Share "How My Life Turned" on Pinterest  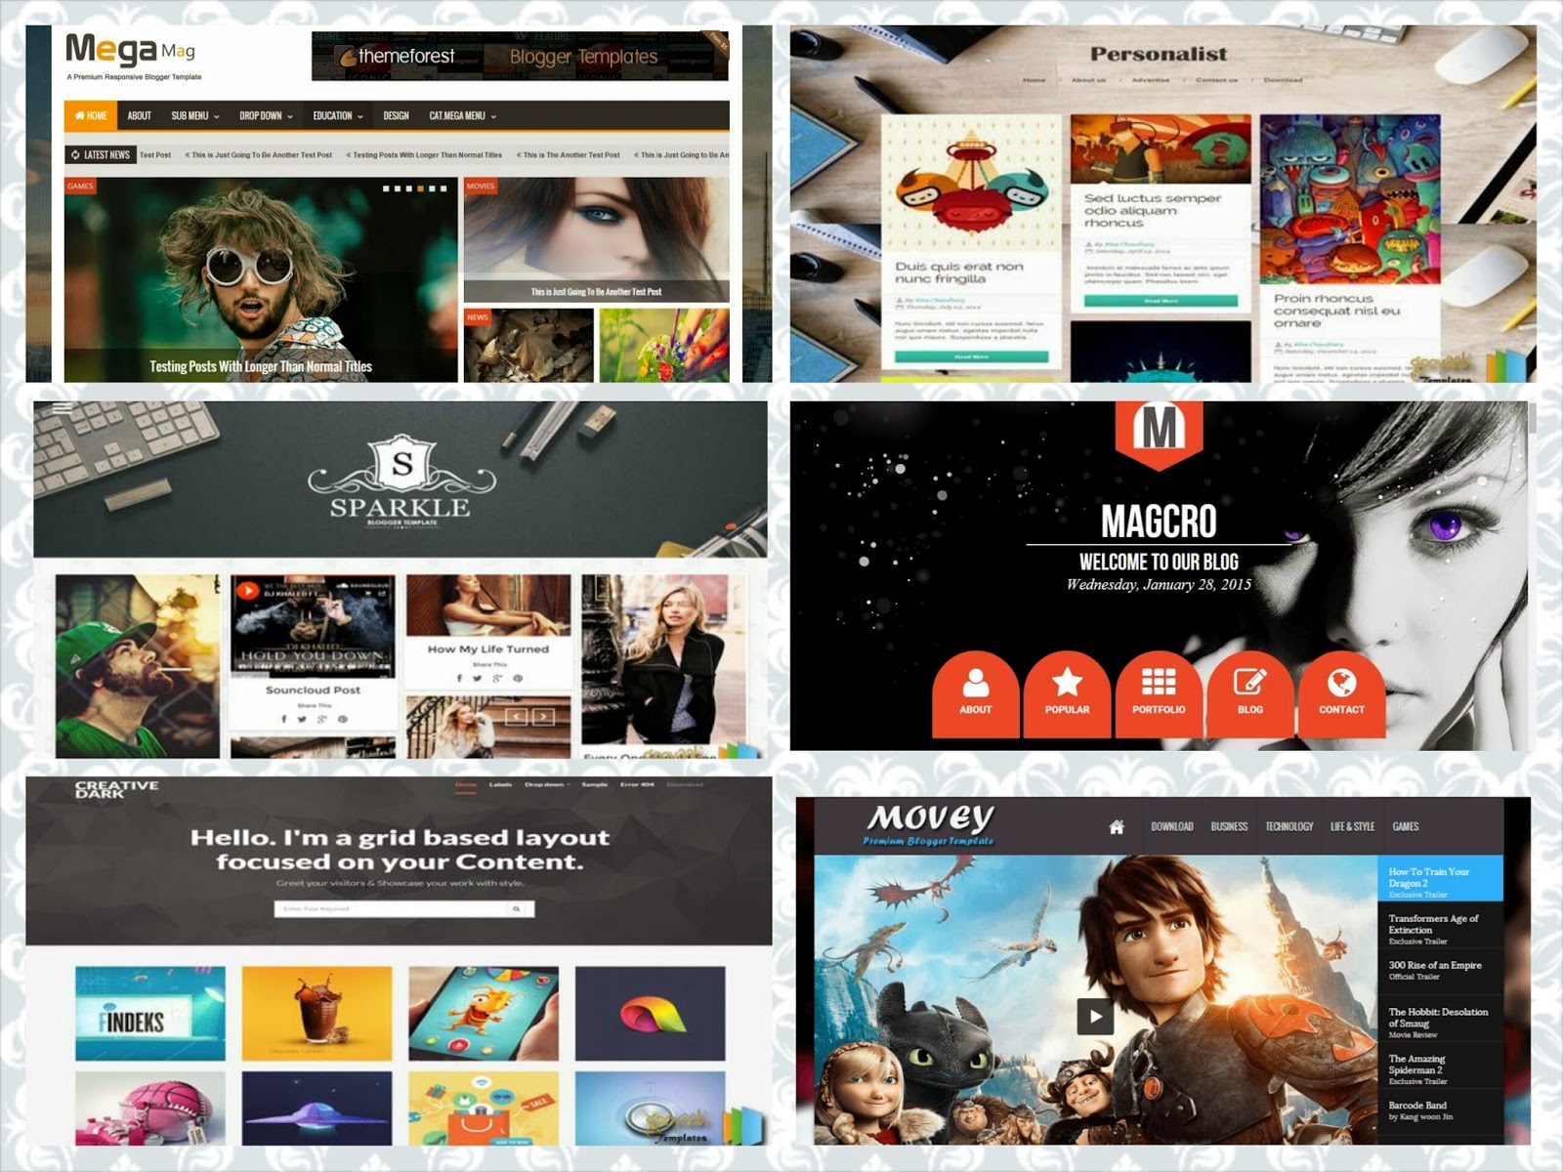point(518,678)
